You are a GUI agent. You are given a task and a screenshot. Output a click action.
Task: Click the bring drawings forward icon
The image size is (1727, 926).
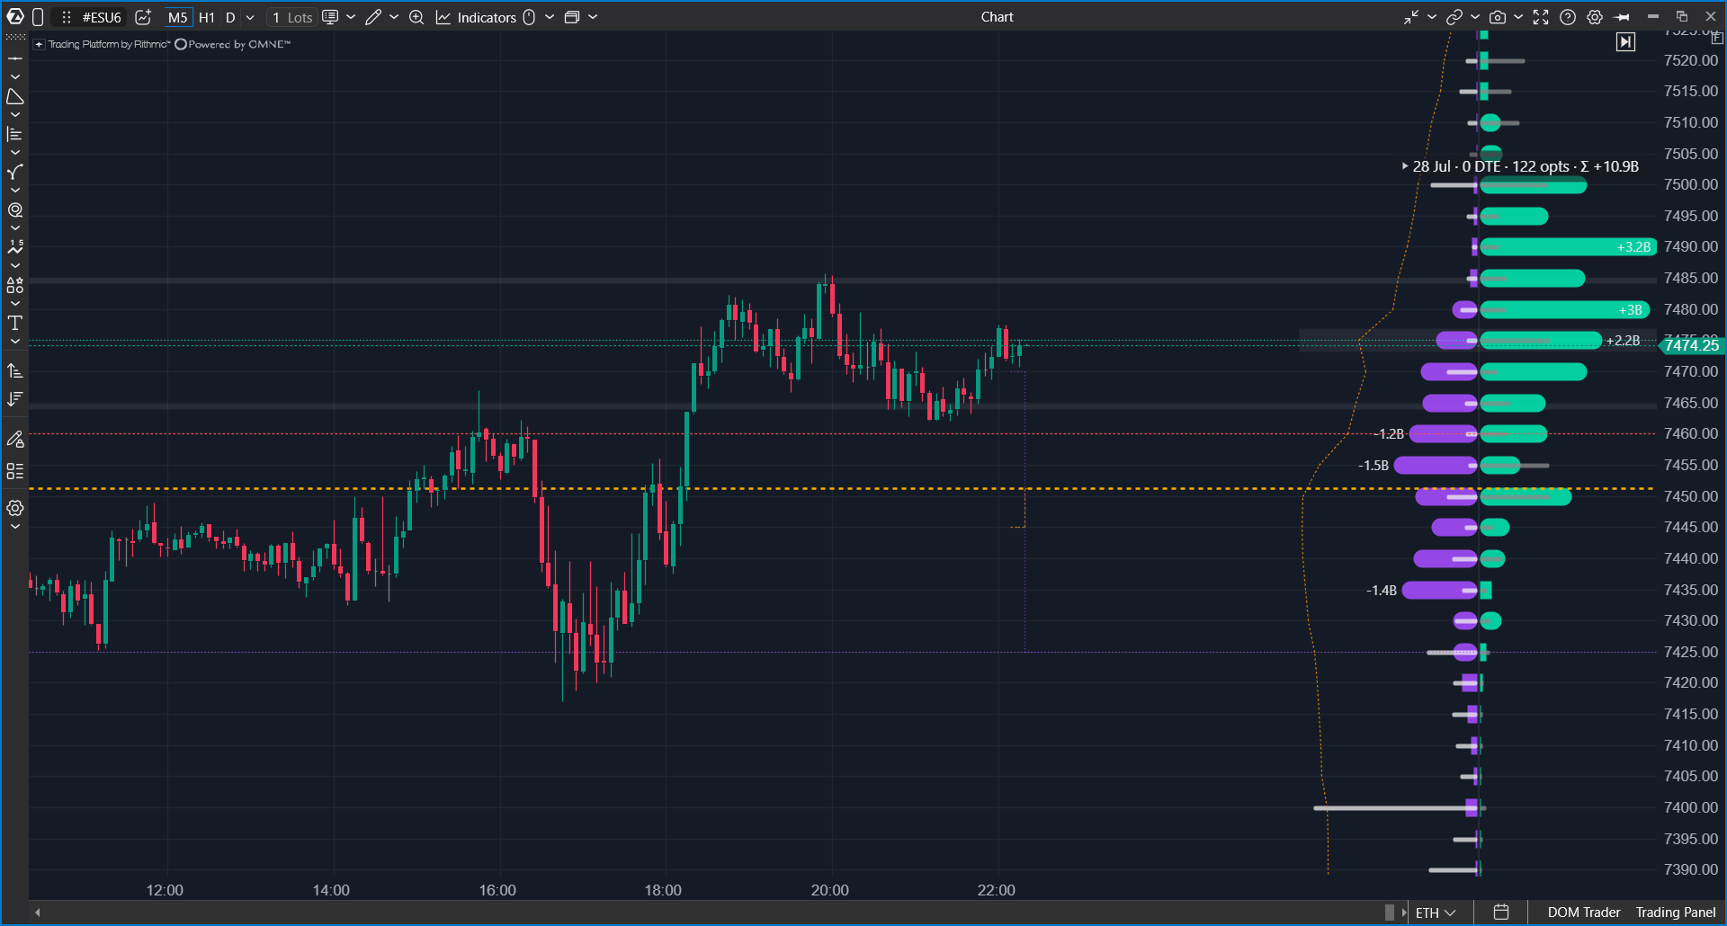coord(15,370)
